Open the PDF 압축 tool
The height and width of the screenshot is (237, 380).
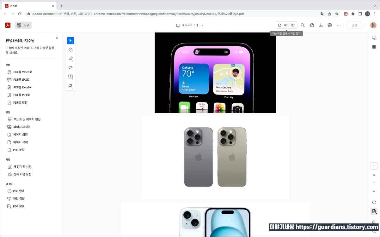(16, 191)
